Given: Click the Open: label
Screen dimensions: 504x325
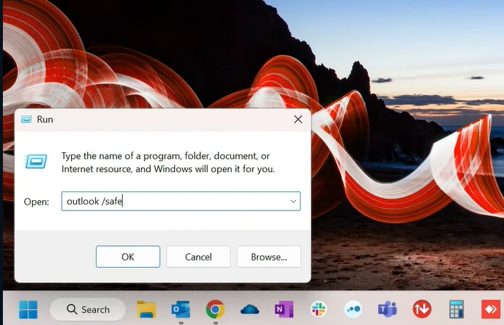Looking at the screenshot, I should click(x=36, y=202).
